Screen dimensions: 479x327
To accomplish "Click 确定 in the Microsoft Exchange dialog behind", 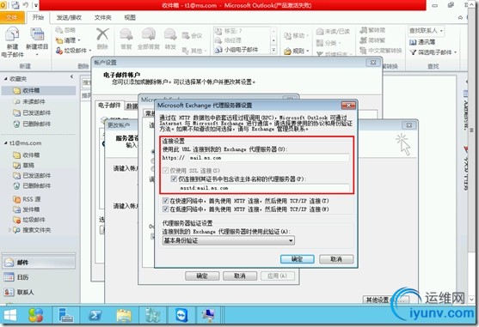I will 202,276.
